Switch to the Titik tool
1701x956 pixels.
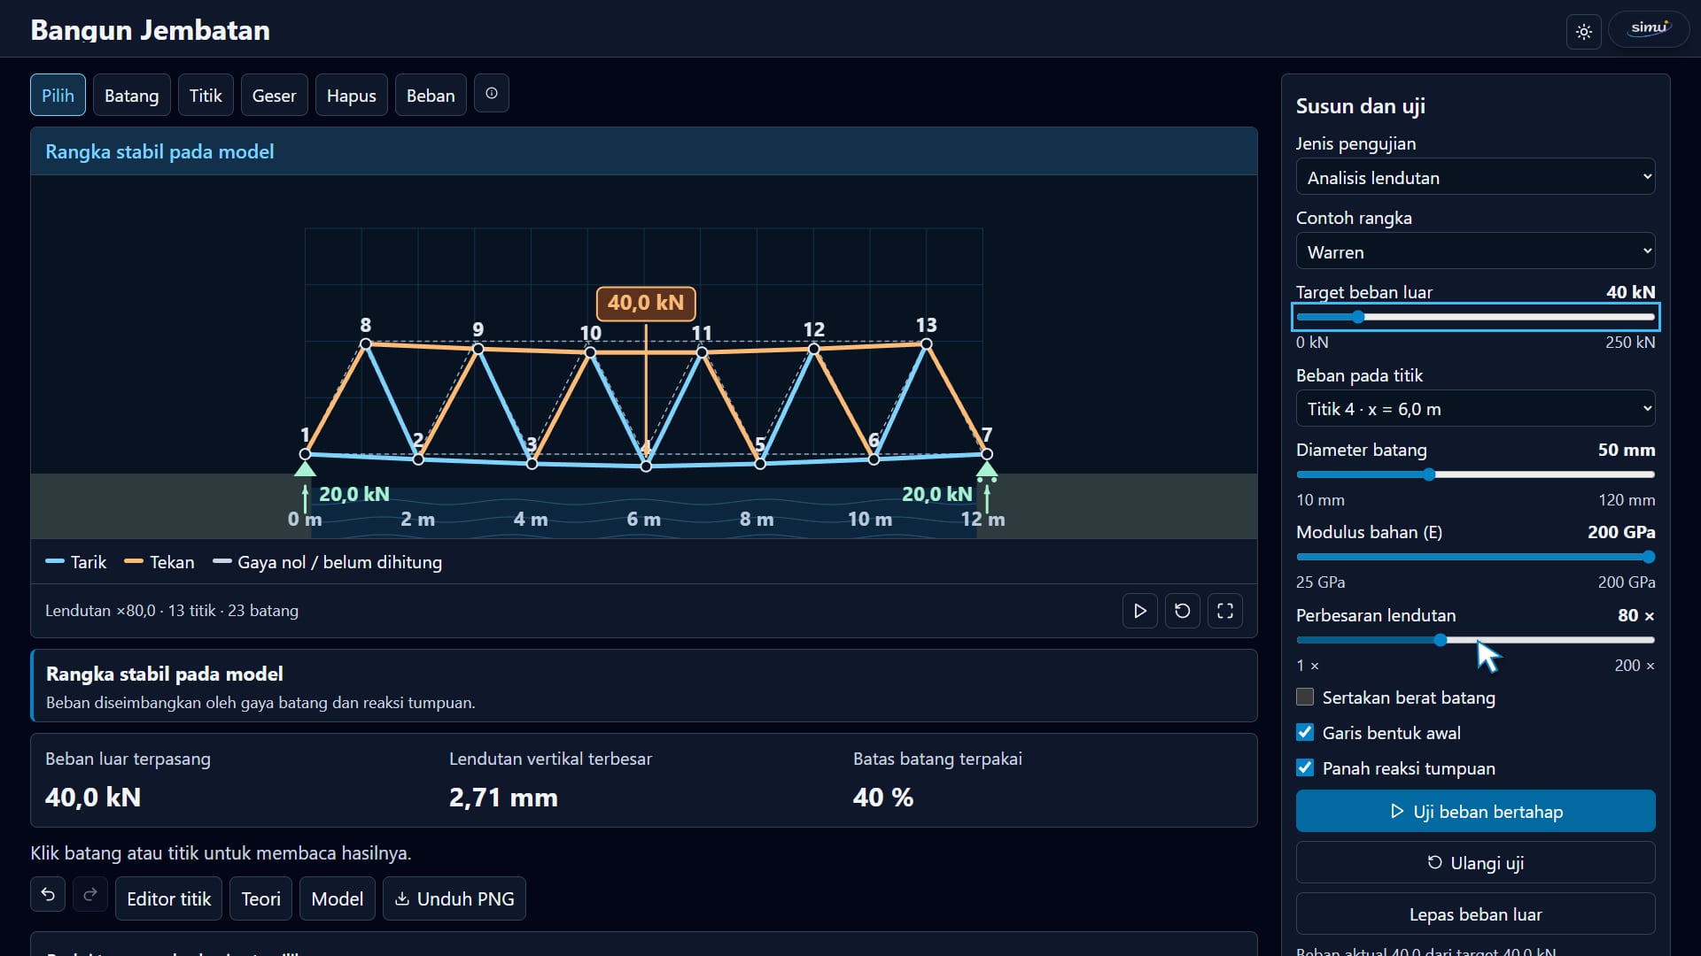point(206,95)
